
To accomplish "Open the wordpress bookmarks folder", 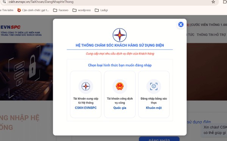I will click(81, 10).
